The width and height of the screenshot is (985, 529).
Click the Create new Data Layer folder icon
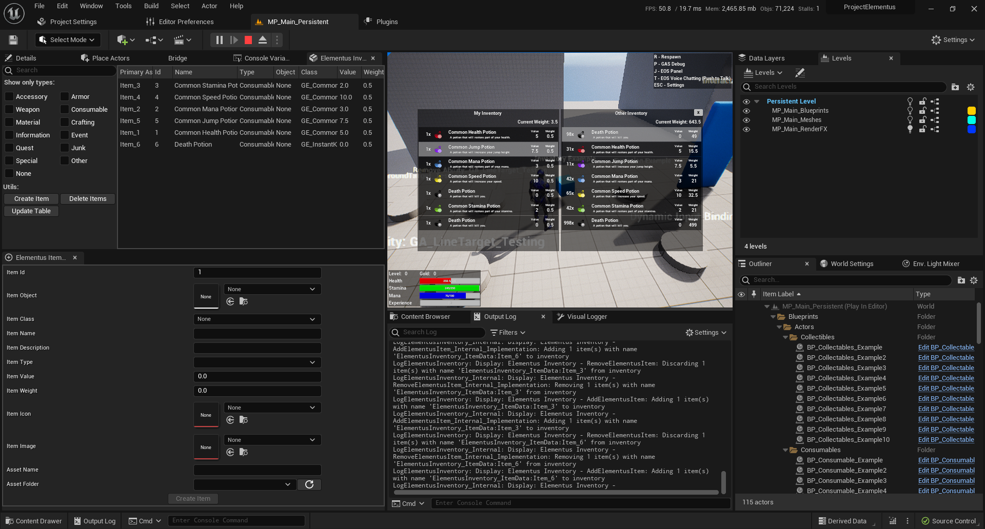coord(955,87)
